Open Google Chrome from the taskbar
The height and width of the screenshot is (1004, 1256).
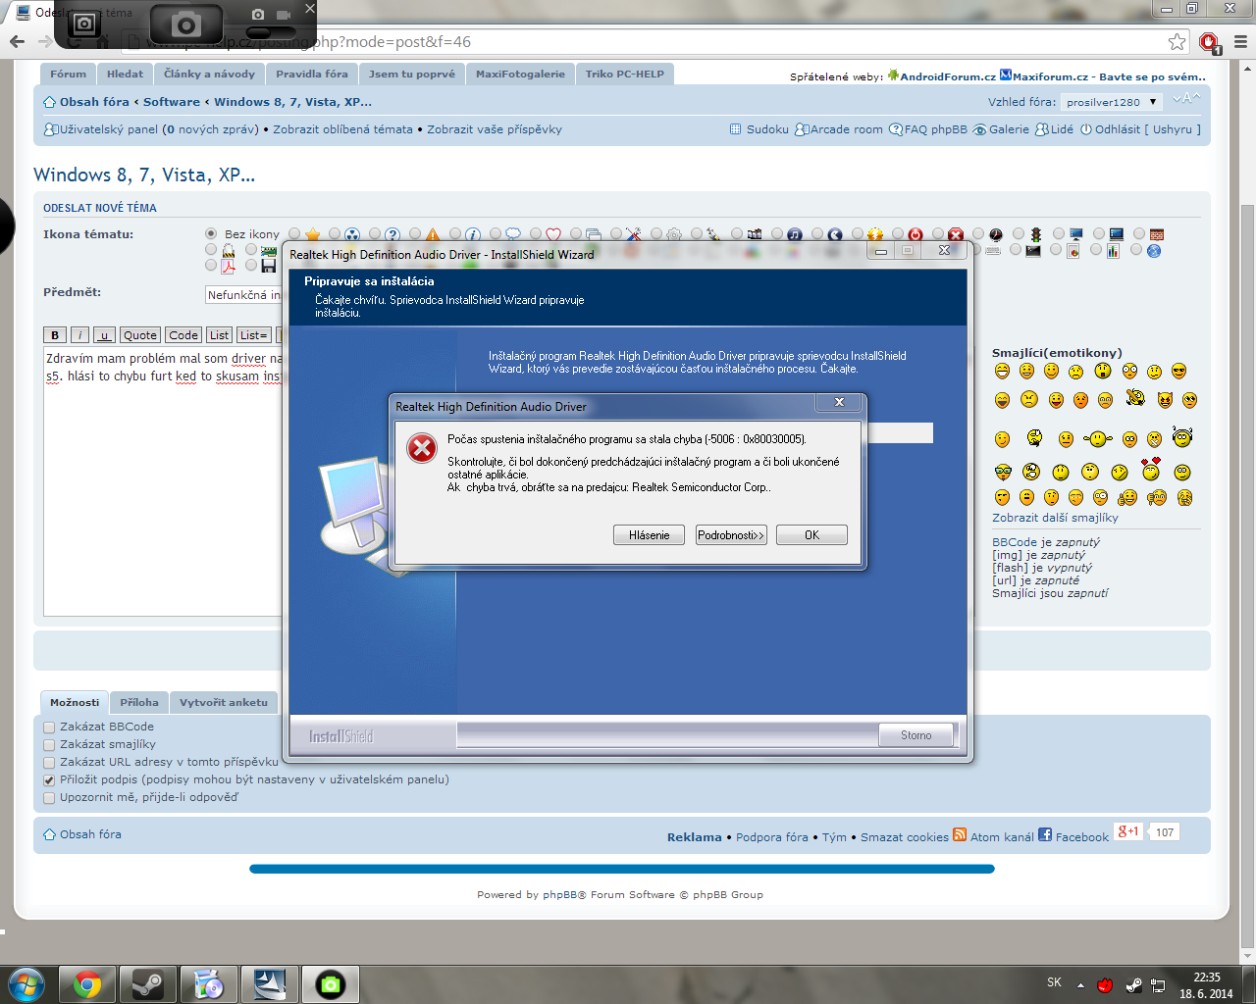pyautogui.click(x=87, y=984)
